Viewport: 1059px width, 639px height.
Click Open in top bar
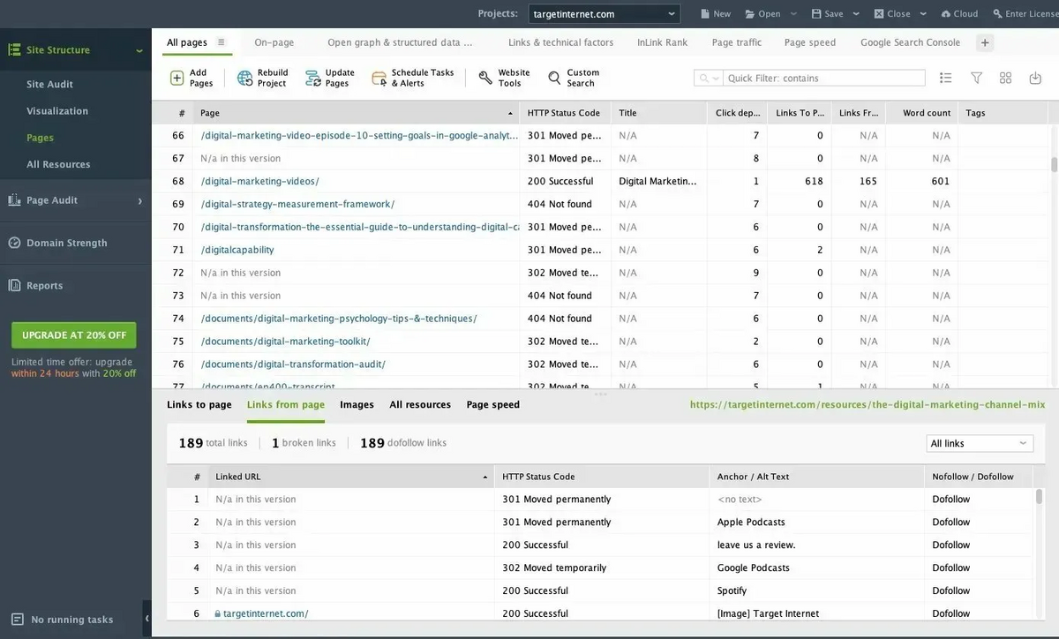click(762, 13)
